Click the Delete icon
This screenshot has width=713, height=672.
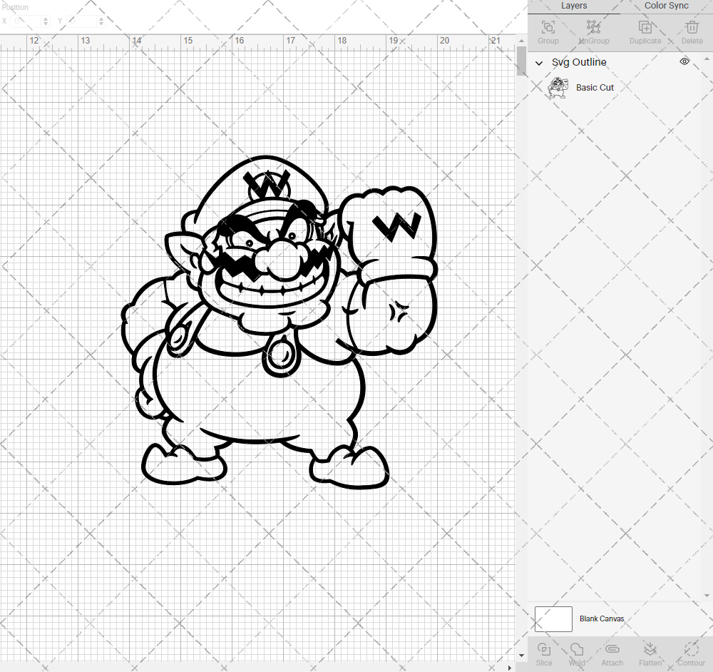click(x=691, y=29)
